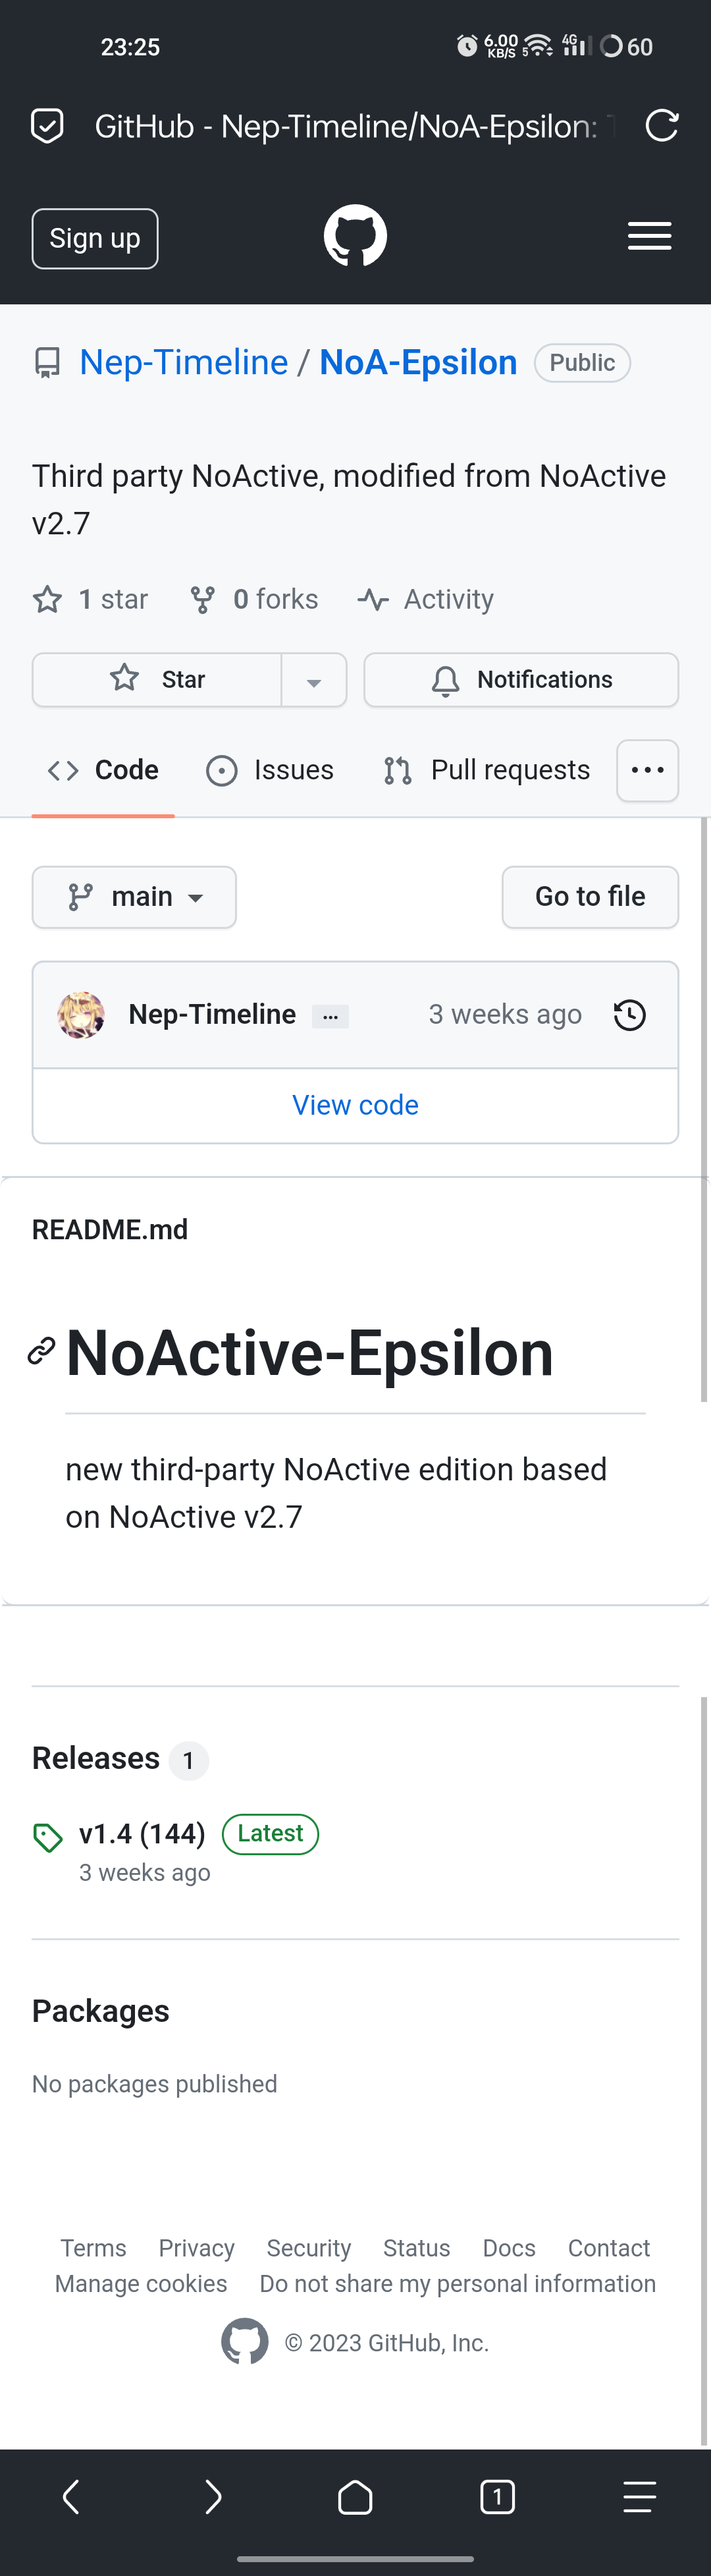The width and height of the screenshot is (711, 2576).
Task: Open the main branch selector
Action: point(134,897)
